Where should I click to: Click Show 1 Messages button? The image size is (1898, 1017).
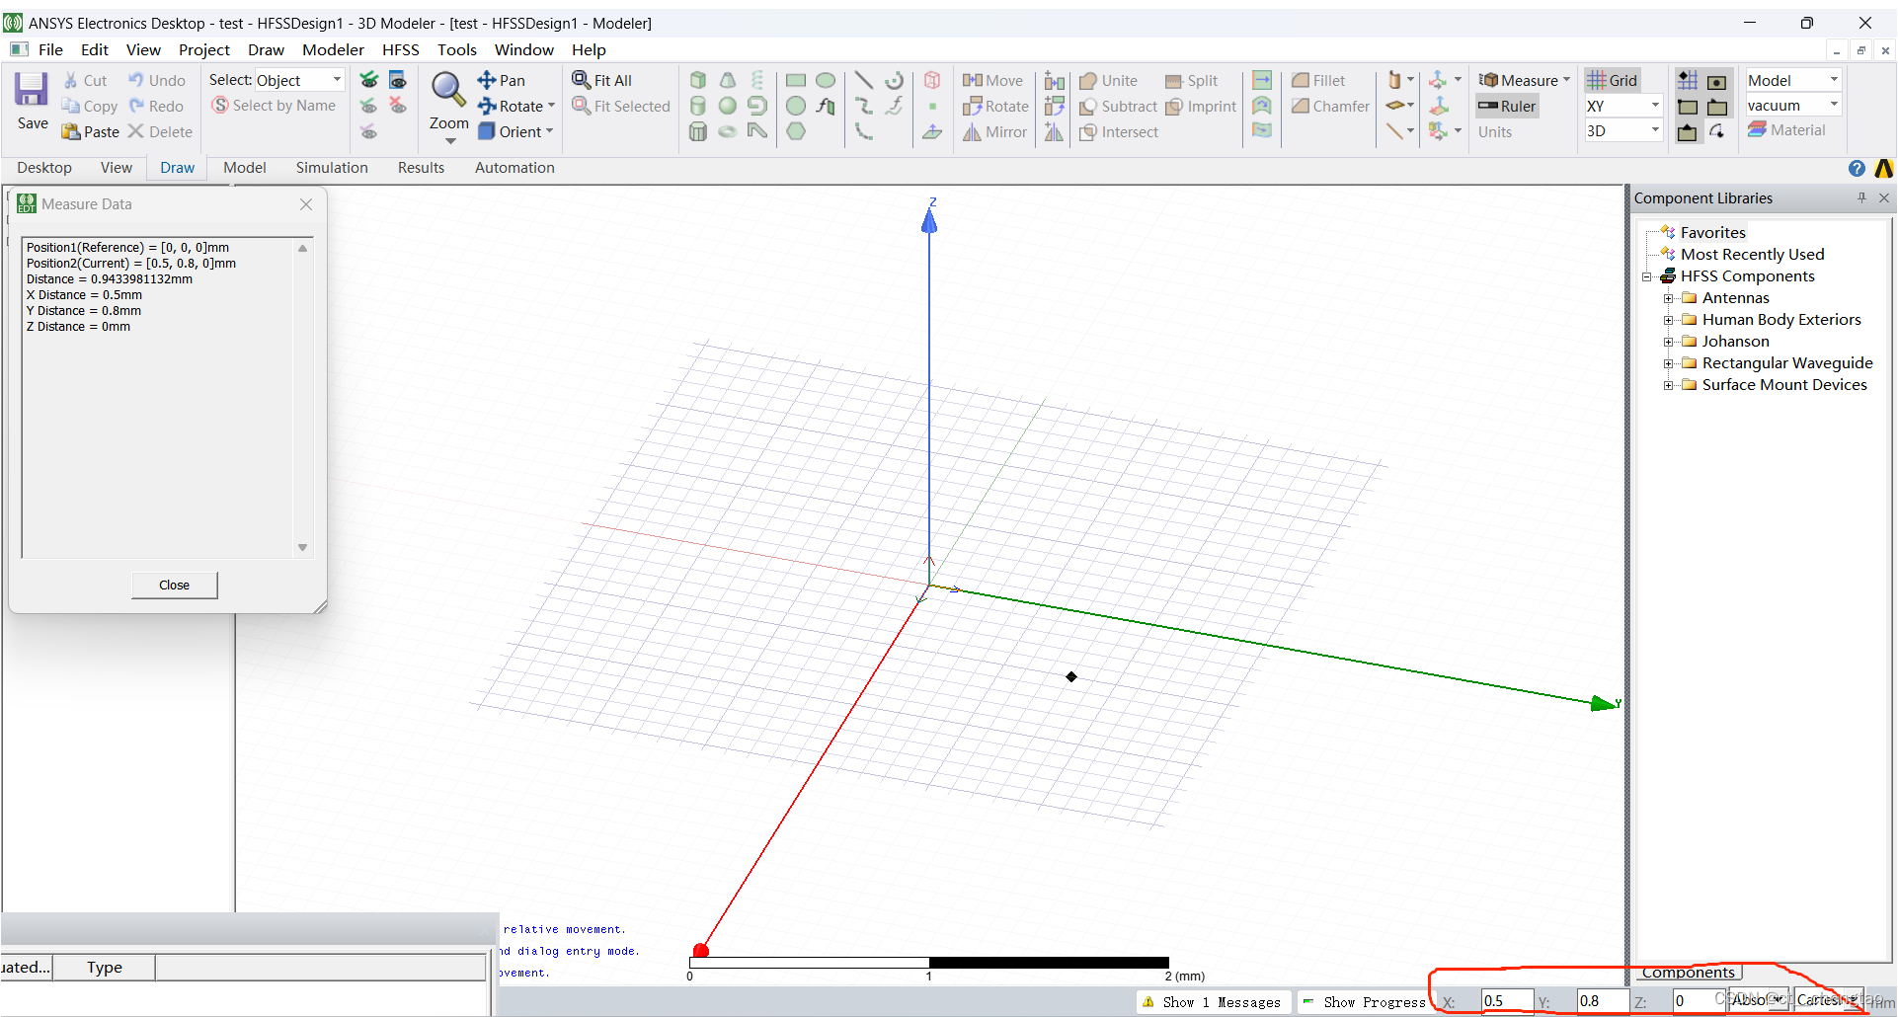click(x=1212, y=1002)
